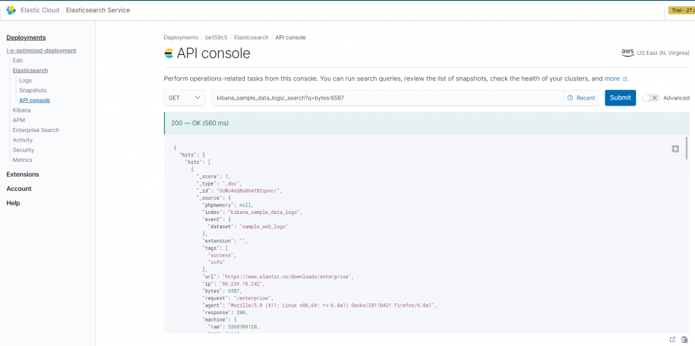Click the request path input field
The image size is (695, 346).
point(387,98)
